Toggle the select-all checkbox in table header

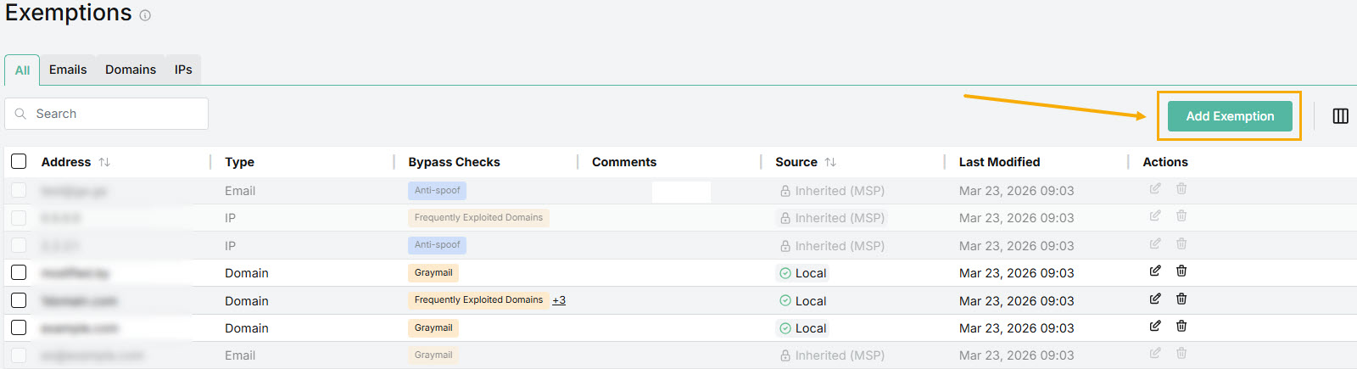[x=19, y=161]
